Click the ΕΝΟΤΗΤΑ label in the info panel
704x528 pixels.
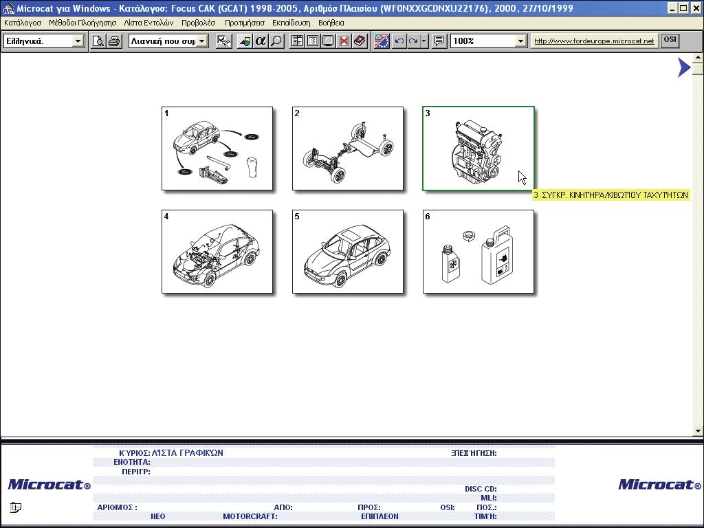click(x=131, y=462)
